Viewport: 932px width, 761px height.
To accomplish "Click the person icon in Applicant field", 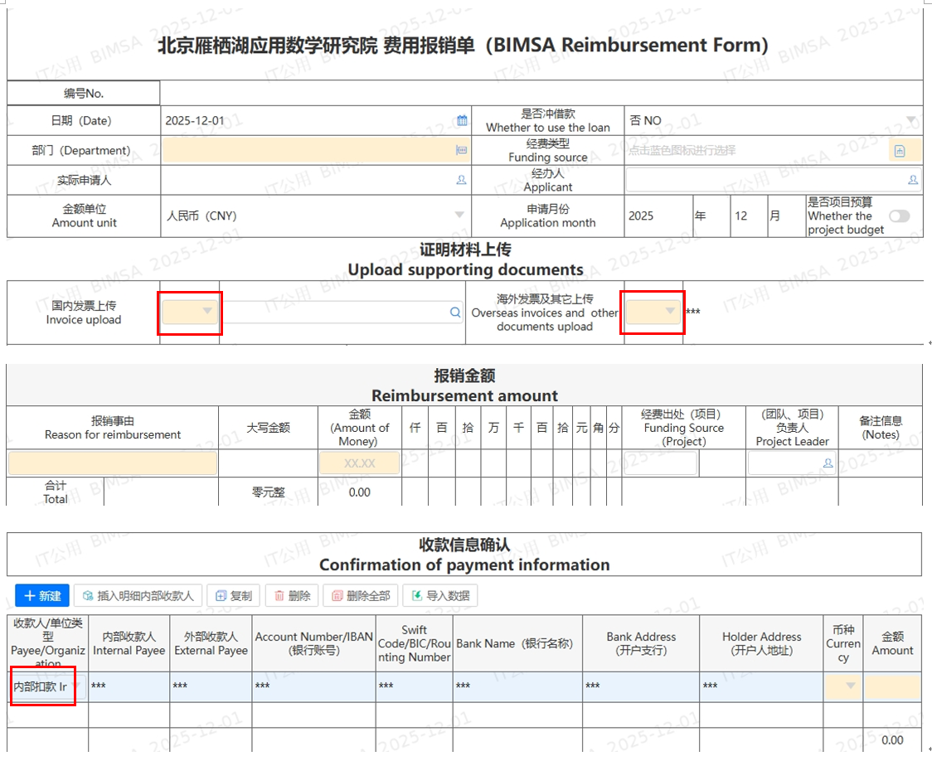I will tap(913, 180).
